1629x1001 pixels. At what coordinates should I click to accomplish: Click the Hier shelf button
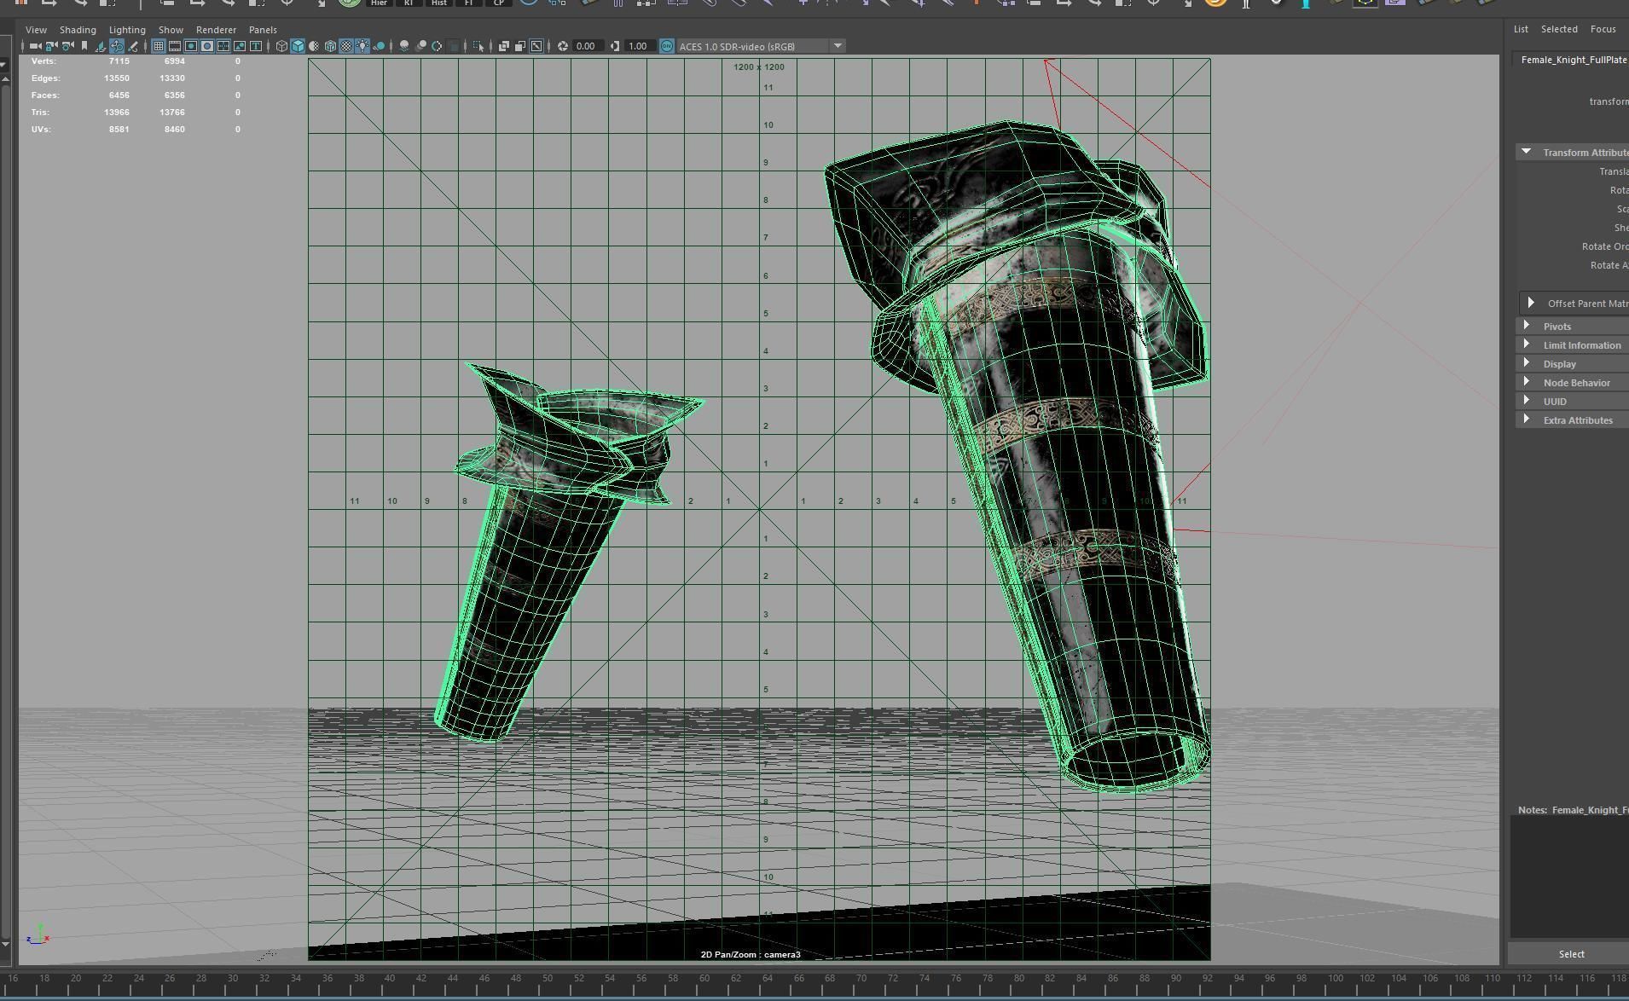pyautogui.click(x=379, y=3)
